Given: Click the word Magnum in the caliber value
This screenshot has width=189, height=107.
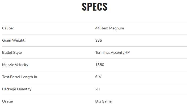Looking at the screenshot, I should tap(117, 28).
